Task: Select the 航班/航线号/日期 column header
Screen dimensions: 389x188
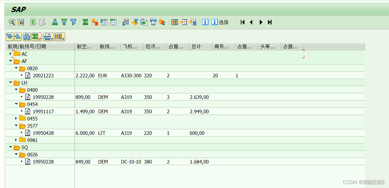Action: [x=40, y=46]
